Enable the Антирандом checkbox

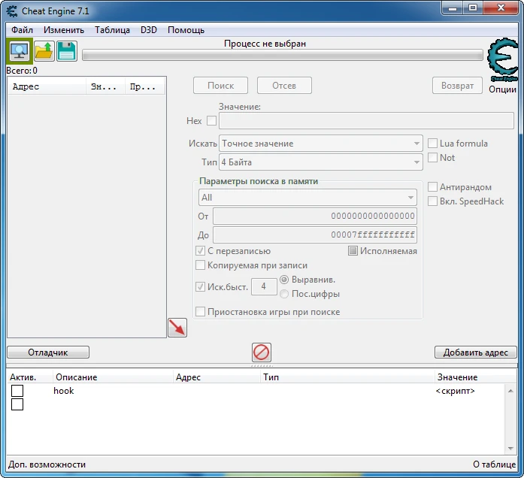point(432,186)
